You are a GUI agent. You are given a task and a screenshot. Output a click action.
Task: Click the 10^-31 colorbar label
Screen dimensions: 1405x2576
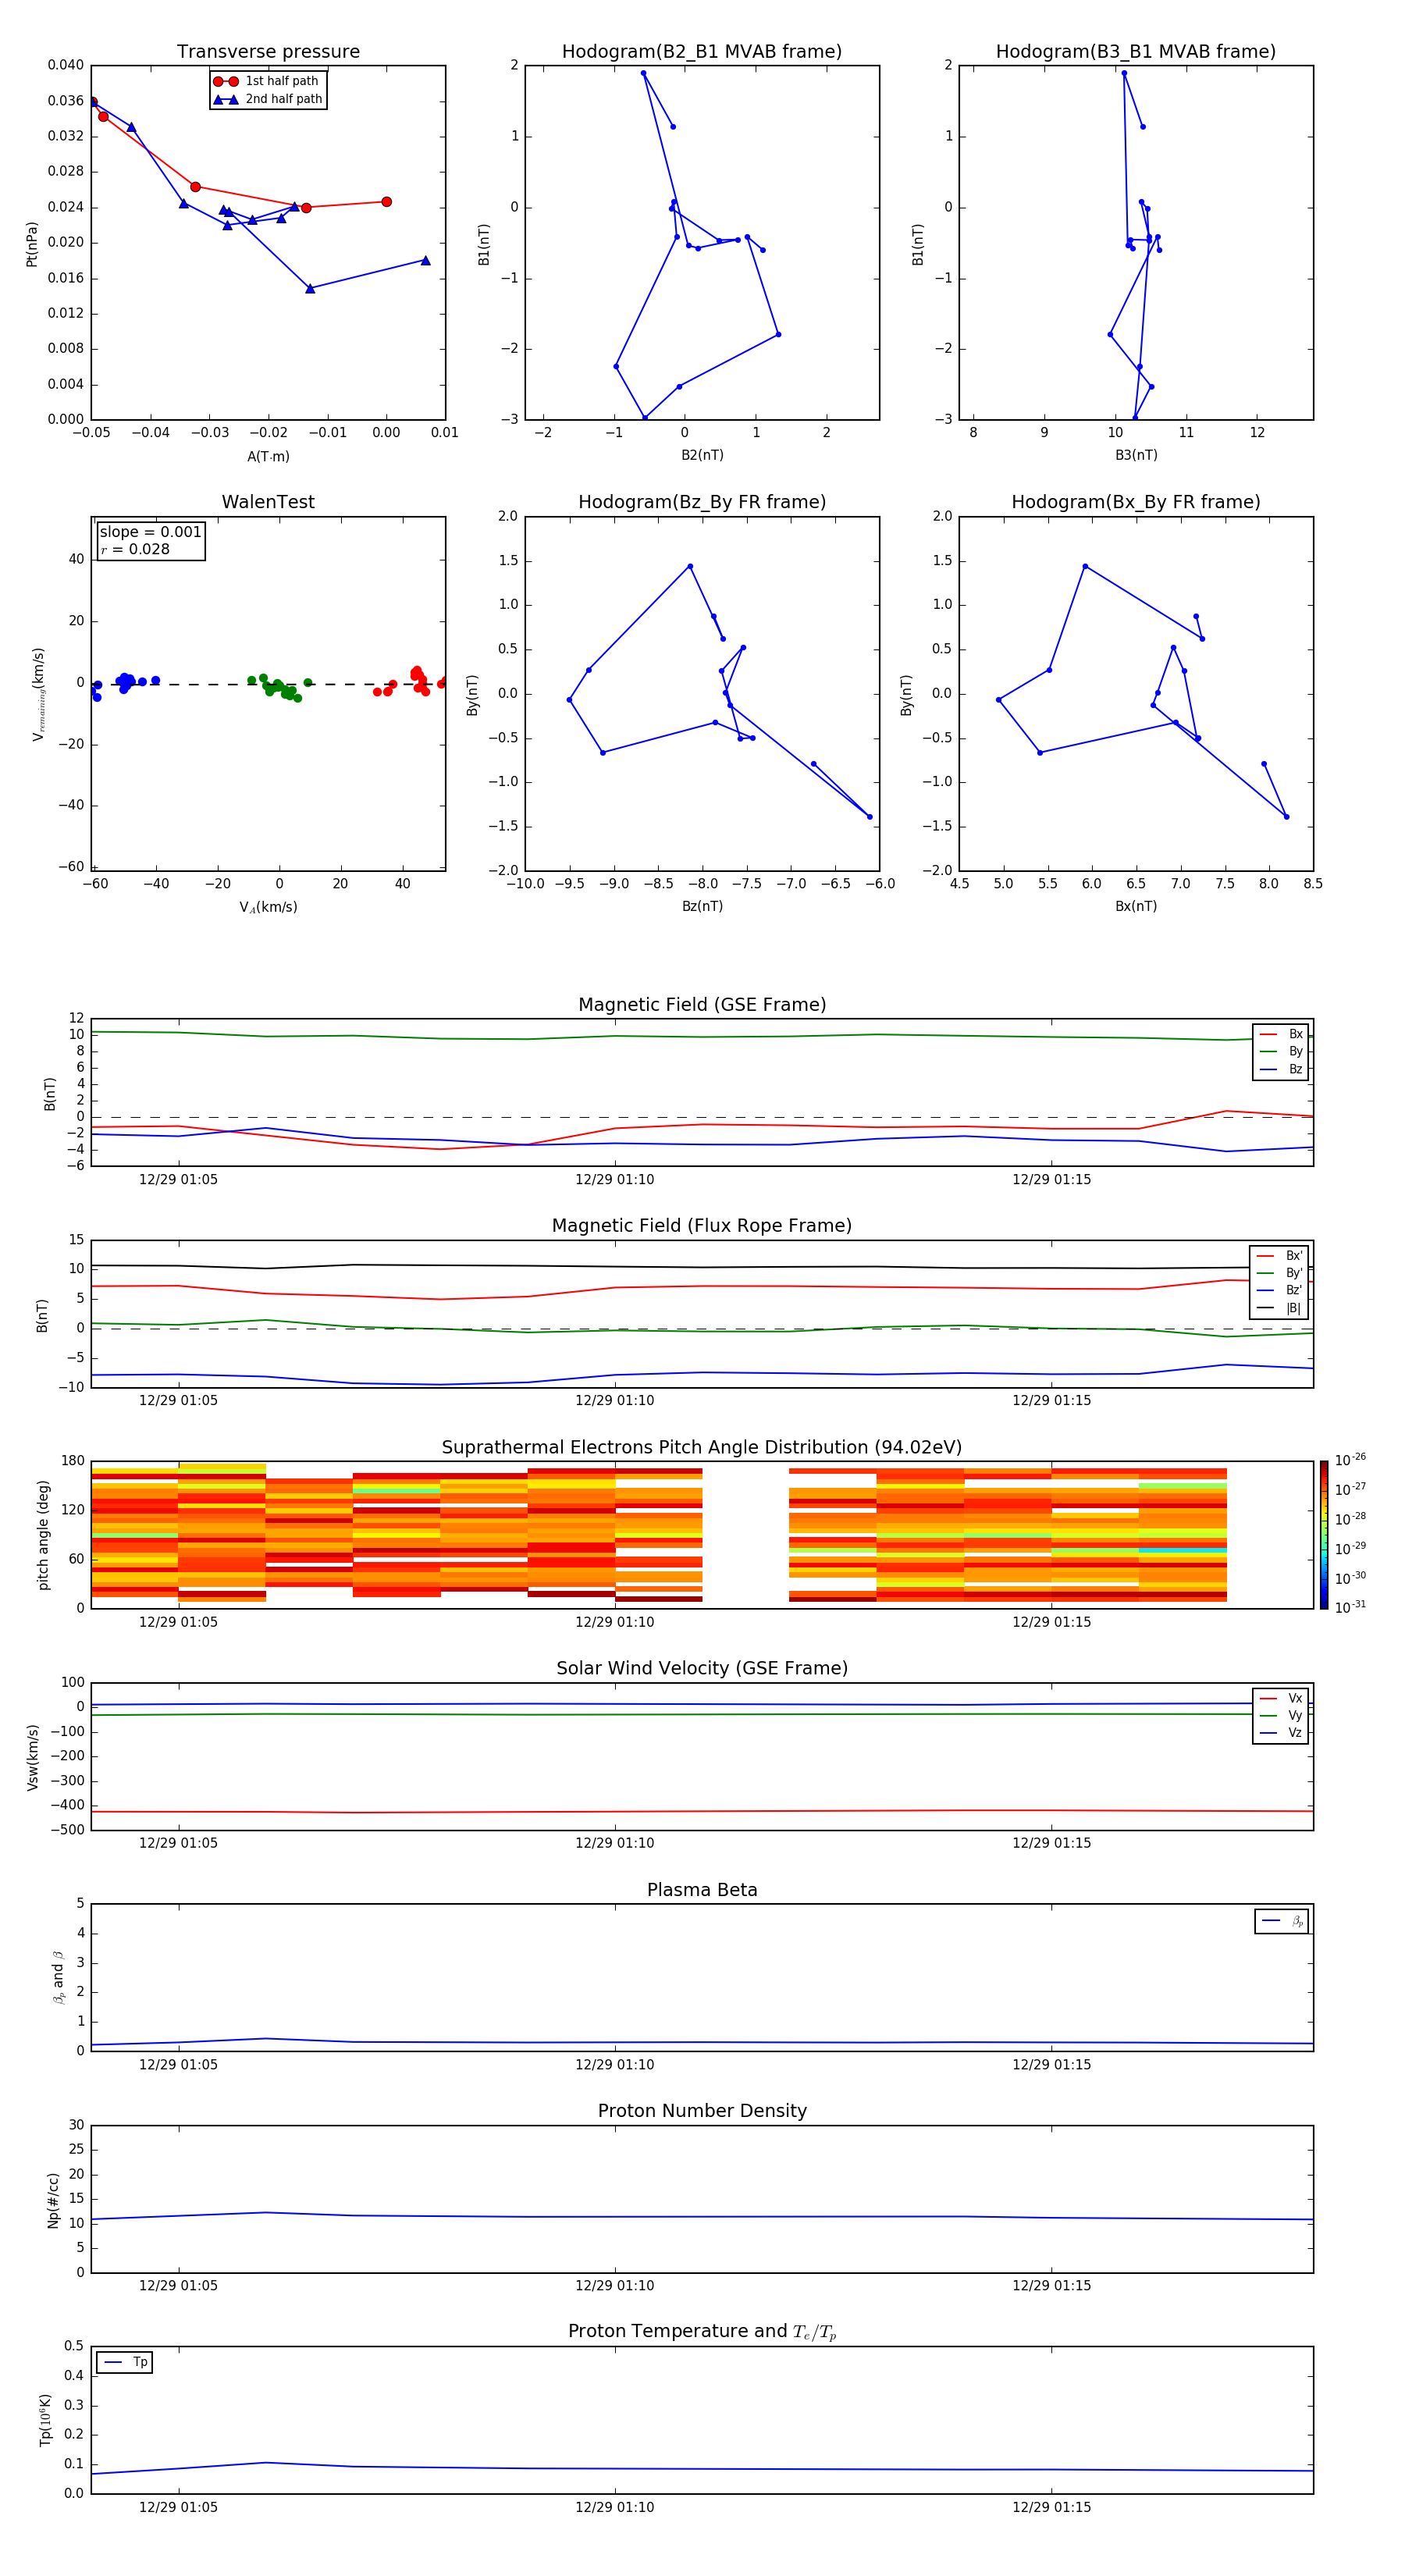click(1350, 1607)
